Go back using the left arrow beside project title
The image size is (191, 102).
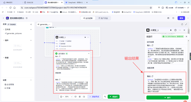[3, 18]
